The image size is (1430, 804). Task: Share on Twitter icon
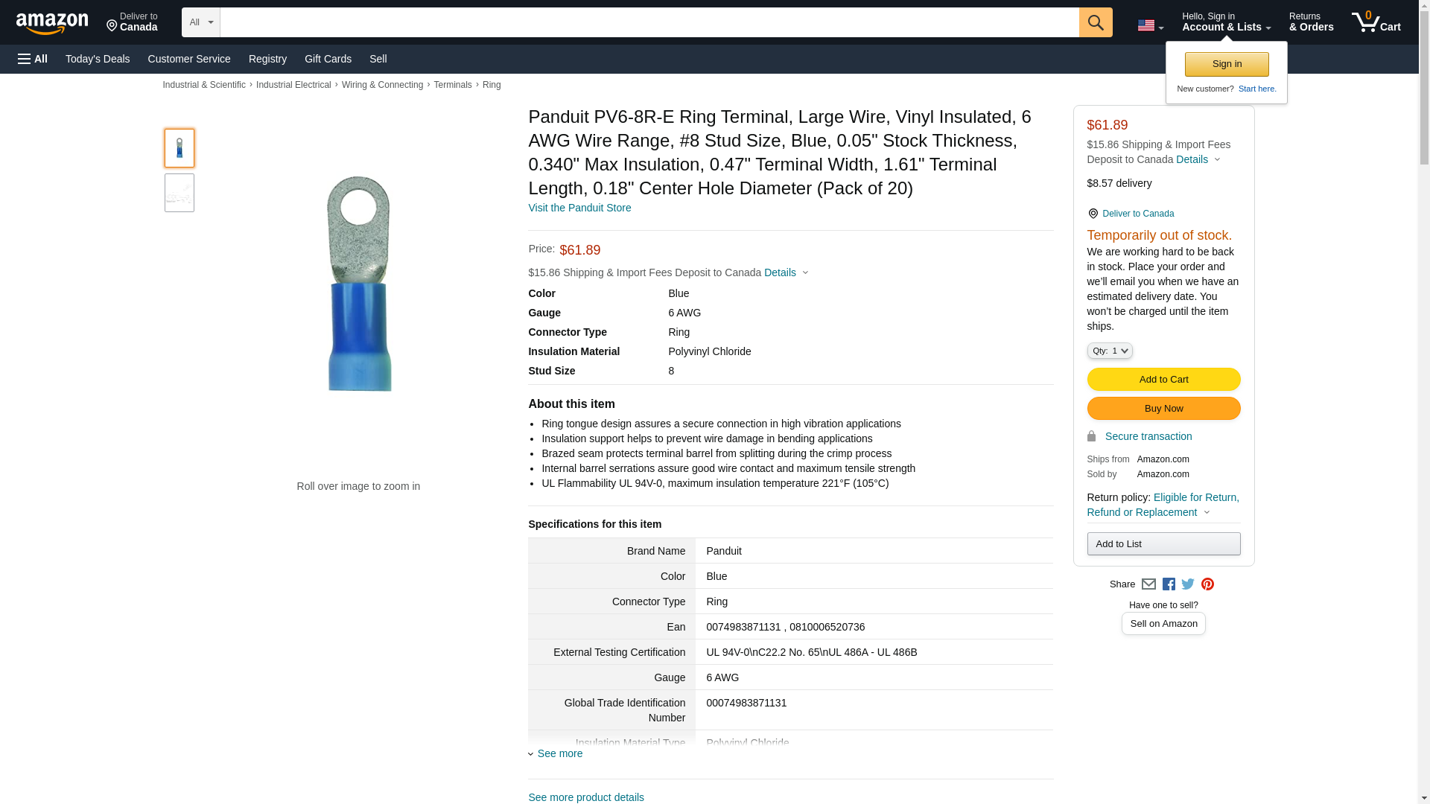(1188, 584)
